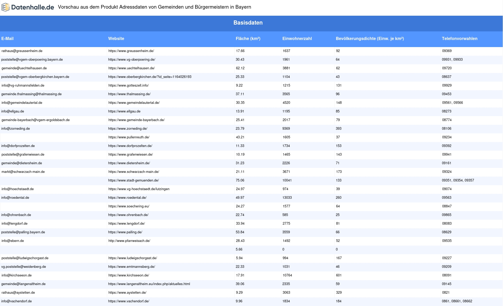Screen dimensions: 503x306
Task: Select email info@roedental.de
Action: [x=15, y=198]
